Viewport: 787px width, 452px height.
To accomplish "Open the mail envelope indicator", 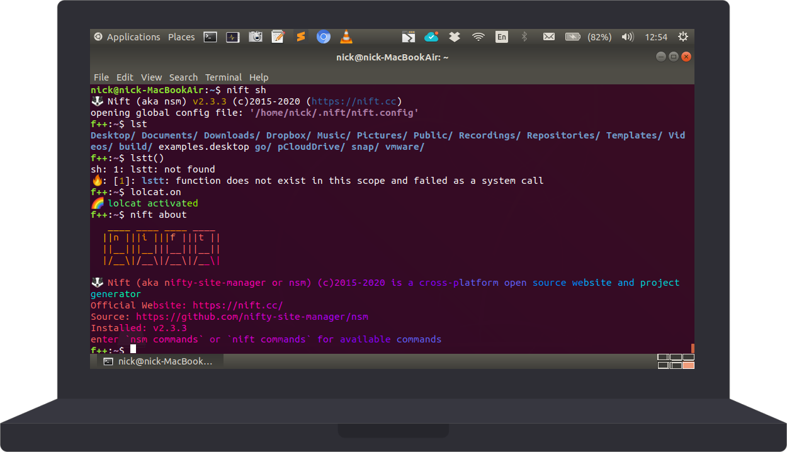I will 548,37.
